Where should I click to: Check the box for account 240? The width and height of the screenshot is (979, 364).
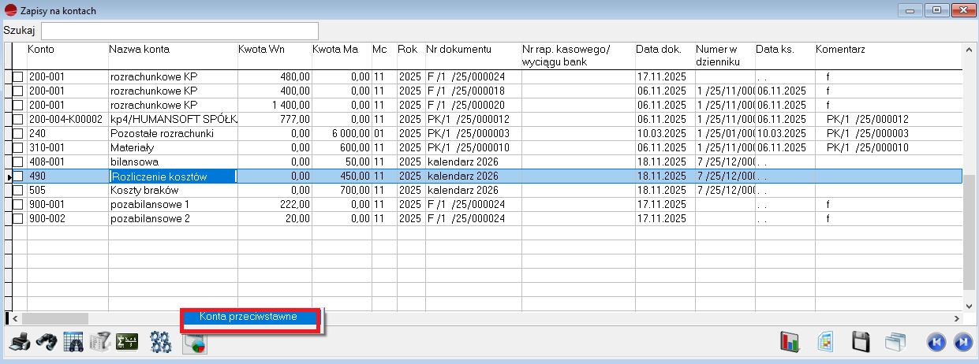click(x=18, y=134)
